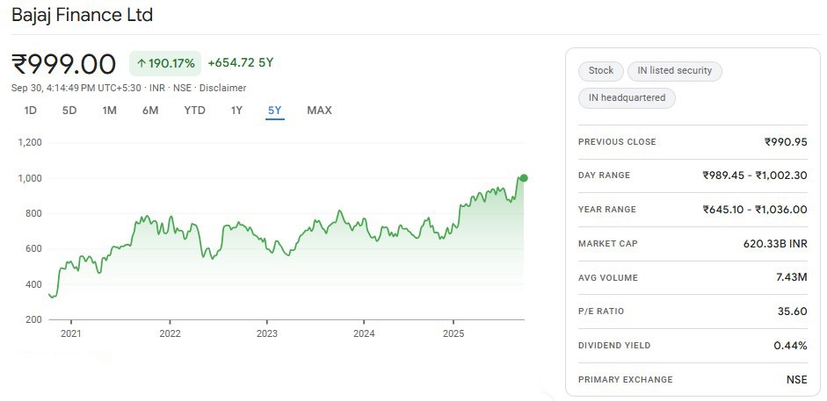The width and height of the screenshot is (827, 401).
Task: Open the MAX time range
Action: pyautogui.click(x=320, y=111)
